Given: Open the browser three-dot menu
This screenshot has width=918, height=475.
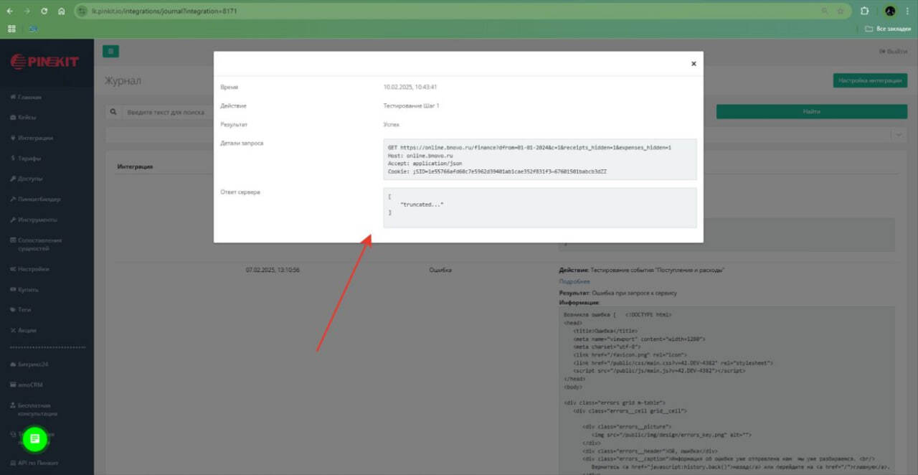Looking at the screenshot, I should [x=909, y=11].
